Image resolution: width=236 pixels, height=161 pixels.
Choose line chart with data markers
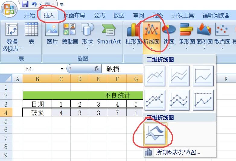(155, 100)
